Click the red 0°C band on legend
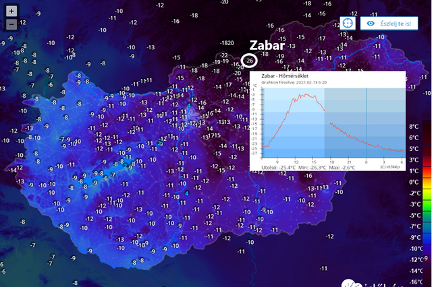The height and width of the screenshot is (287, 432). [427, 183]
